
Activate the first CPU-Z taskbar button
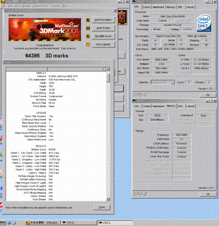coord(79,223)
